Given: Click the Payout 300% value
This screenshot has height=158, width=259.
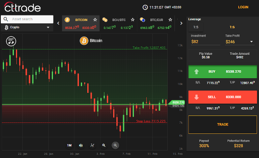Looking at the screenshot, I should click(x=204, y=146).
